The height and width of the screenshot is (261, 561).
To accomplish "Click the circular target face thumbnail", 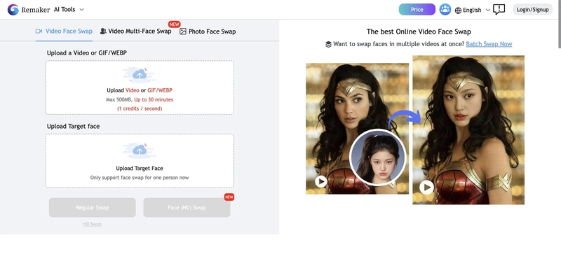I will tap(377, 157).
